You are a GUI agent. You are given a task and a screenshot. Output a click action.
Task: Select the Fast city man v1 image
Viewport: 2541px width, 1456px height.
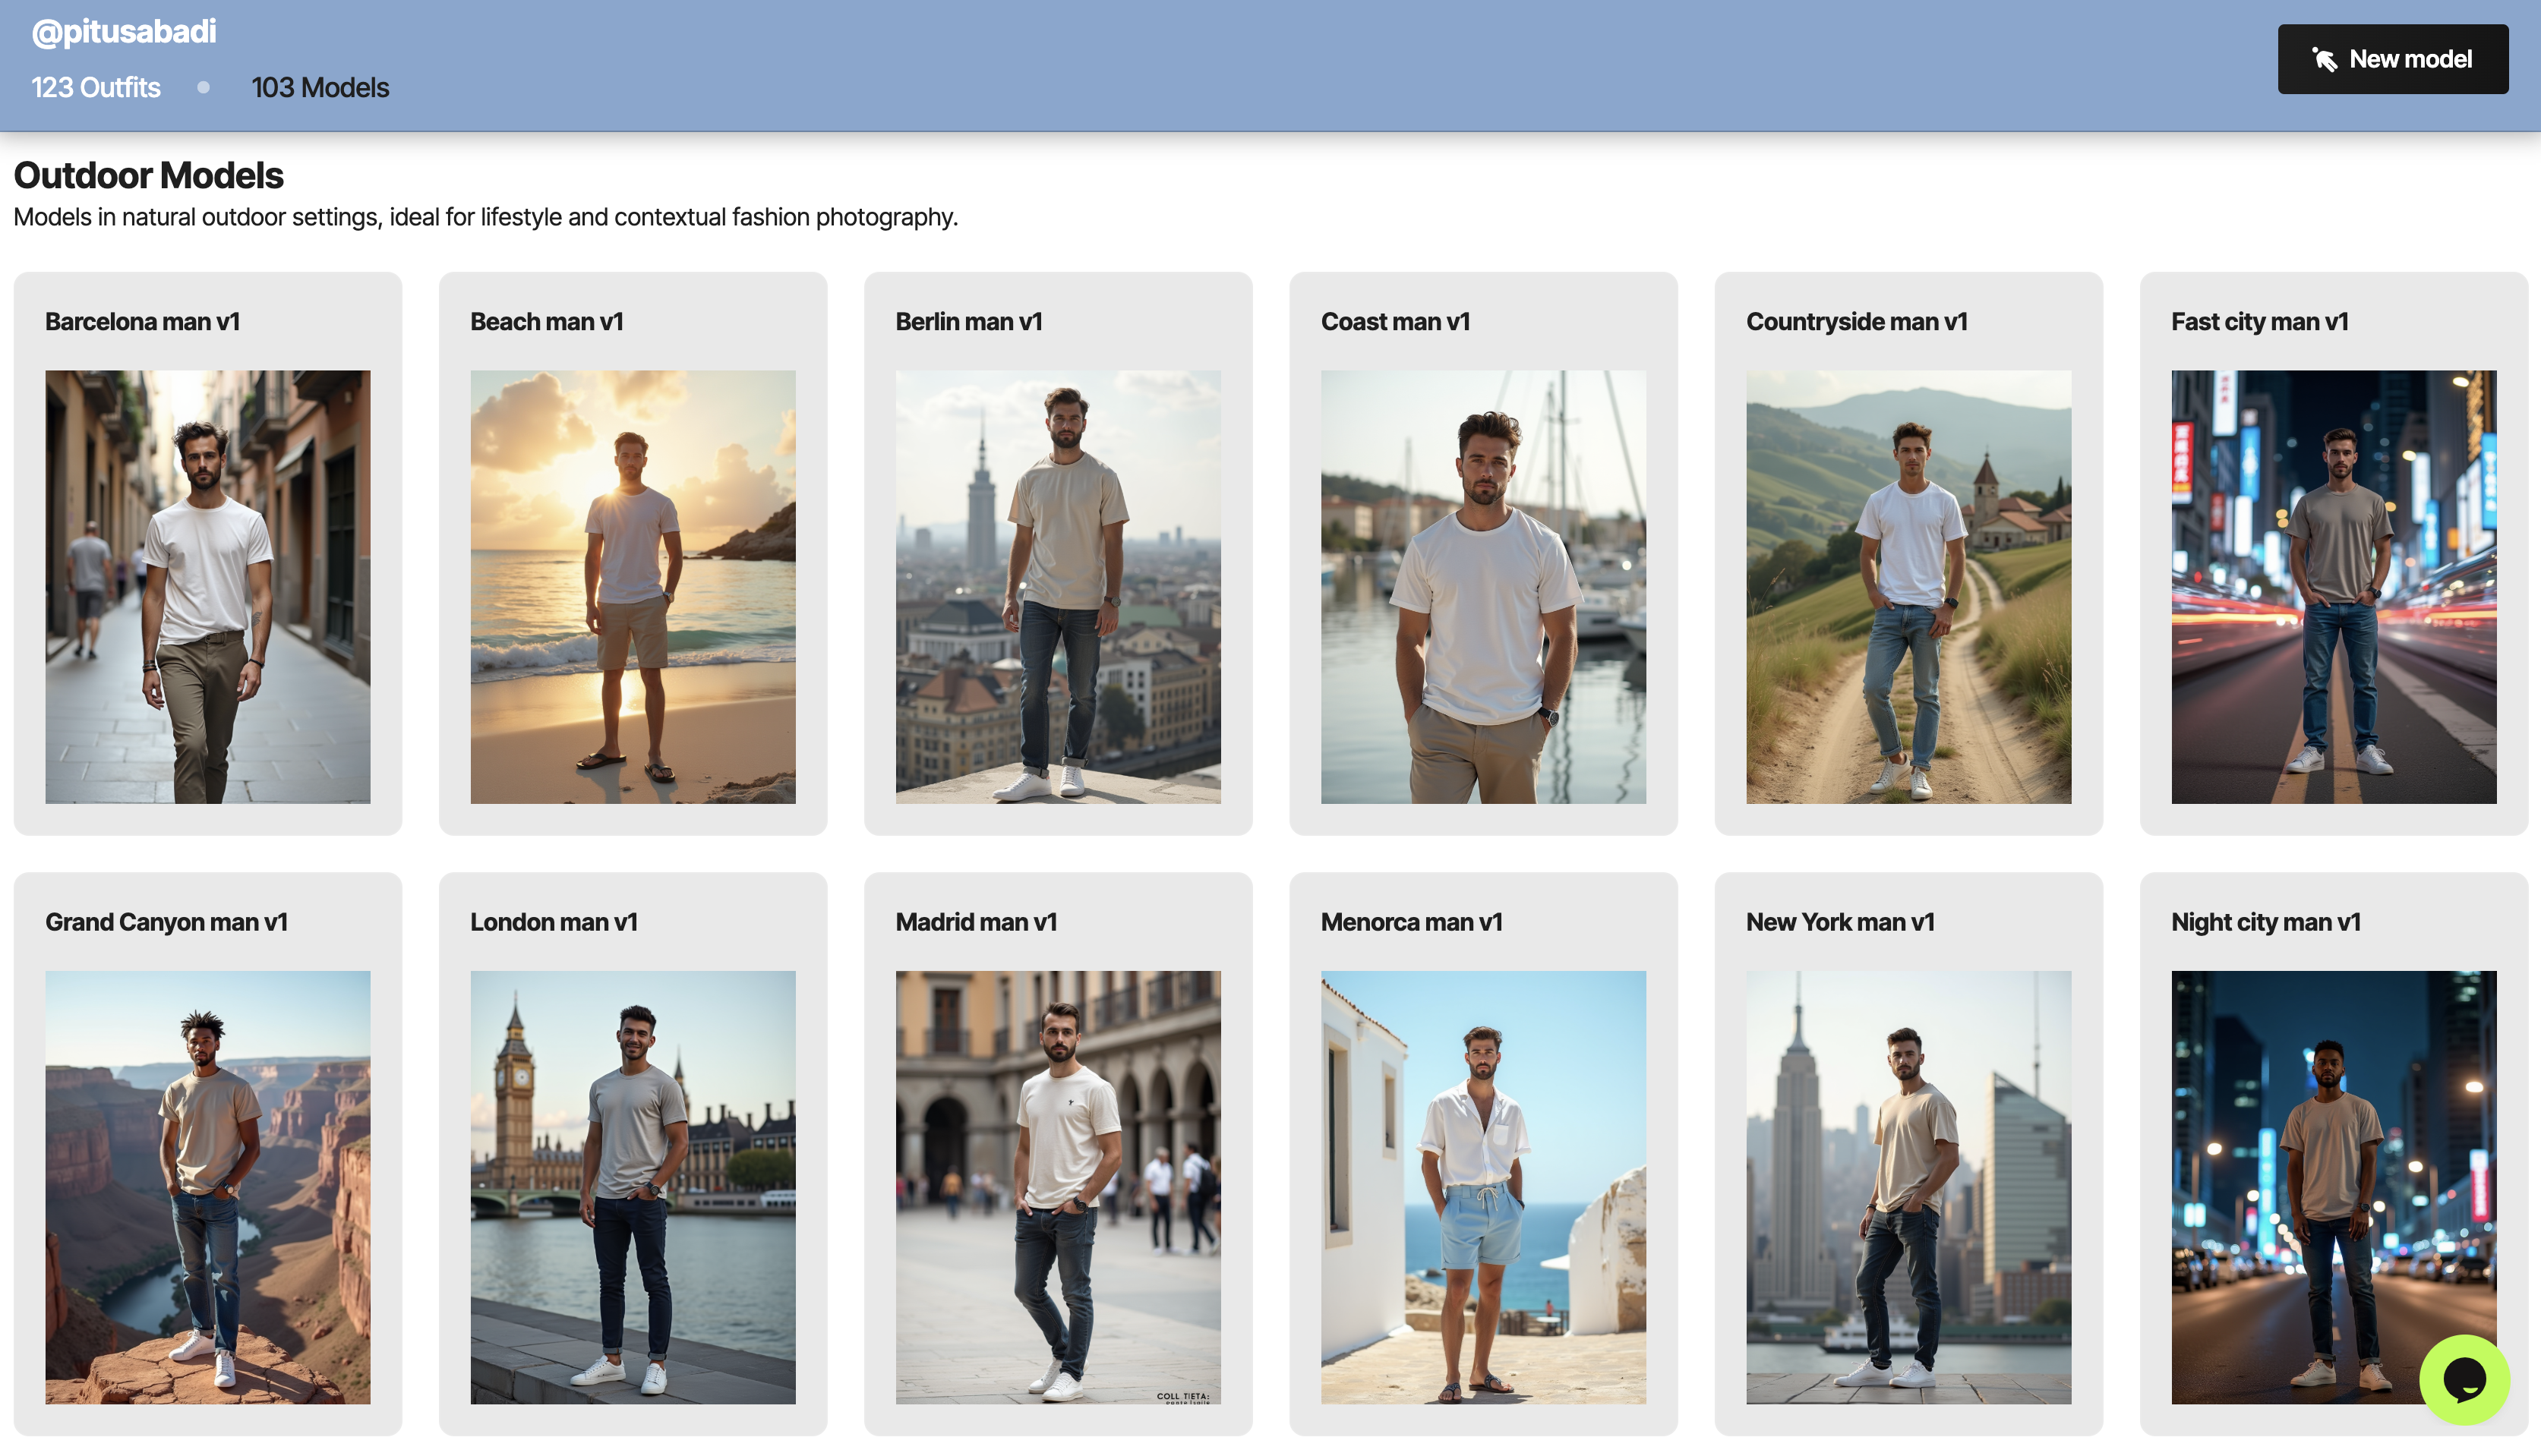(x=2333, y=587)
